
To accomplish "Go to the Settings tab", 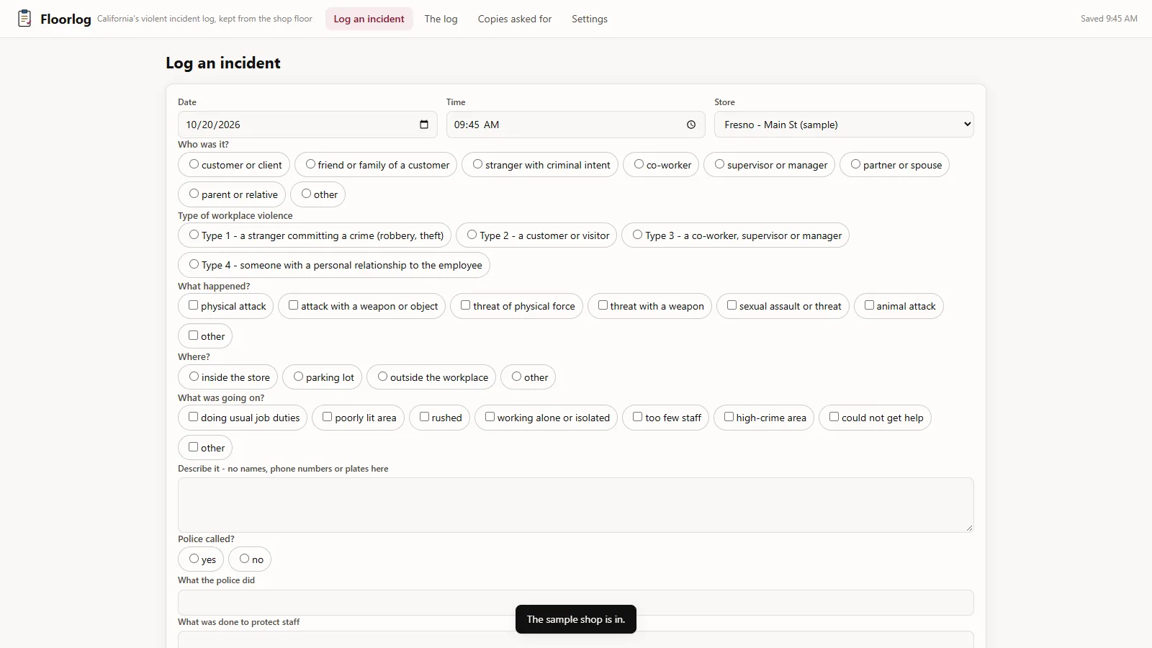I will coord(590,19).
